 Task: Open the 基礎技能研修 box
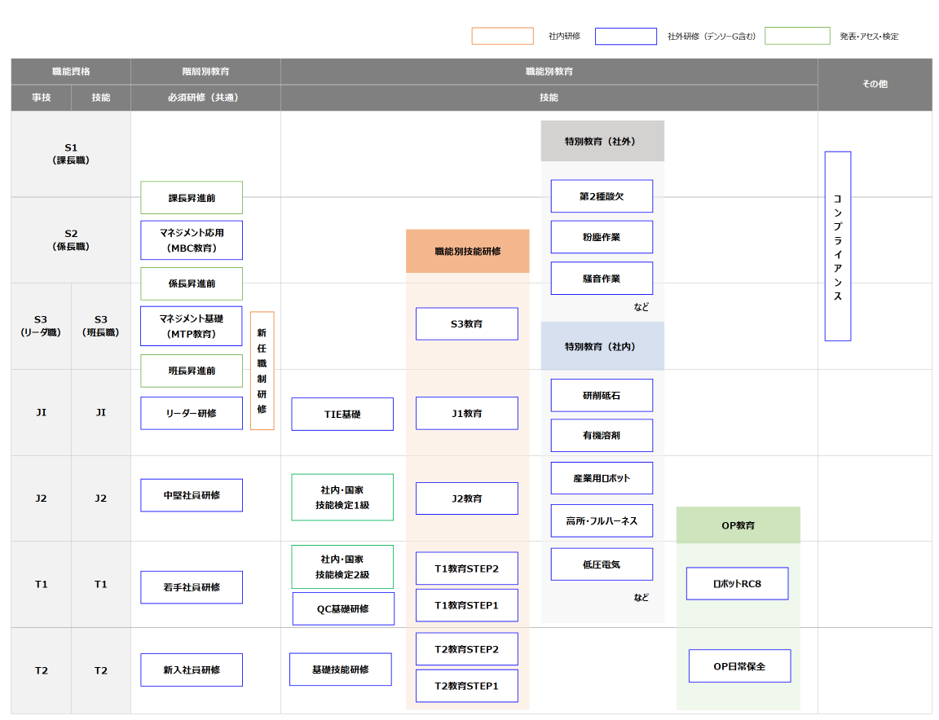[341, 670]
